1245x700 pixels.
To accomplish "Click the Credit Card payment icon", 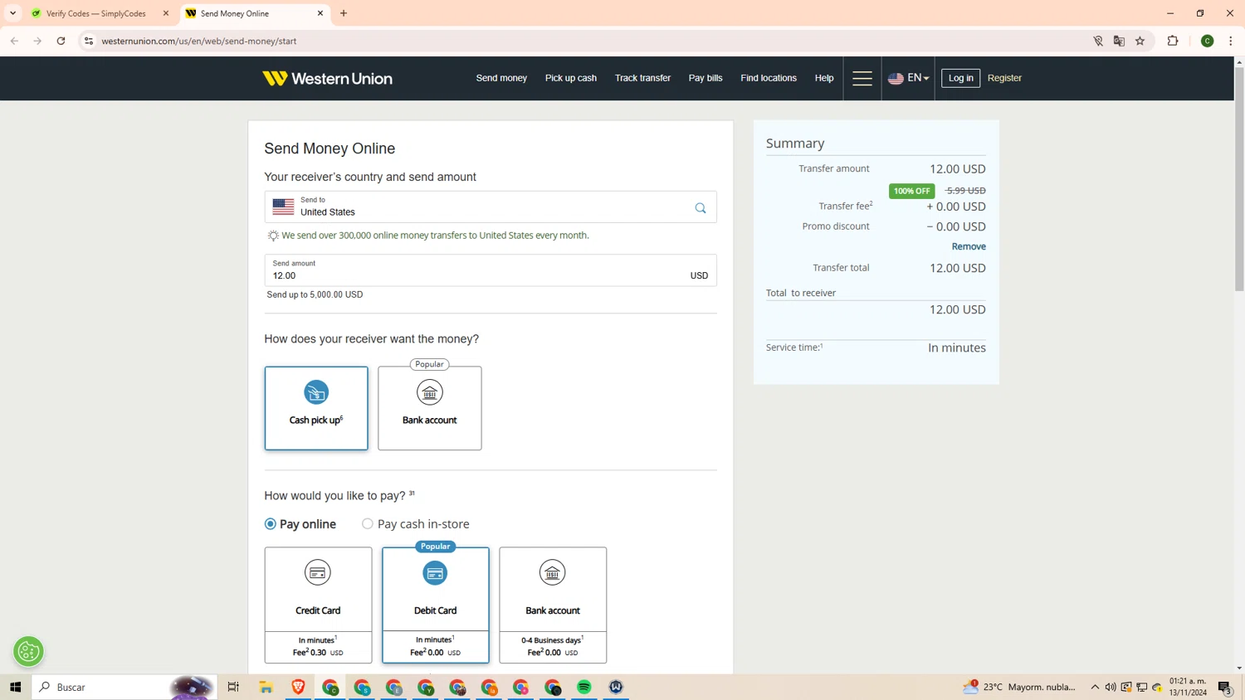I will pos(318,572).
